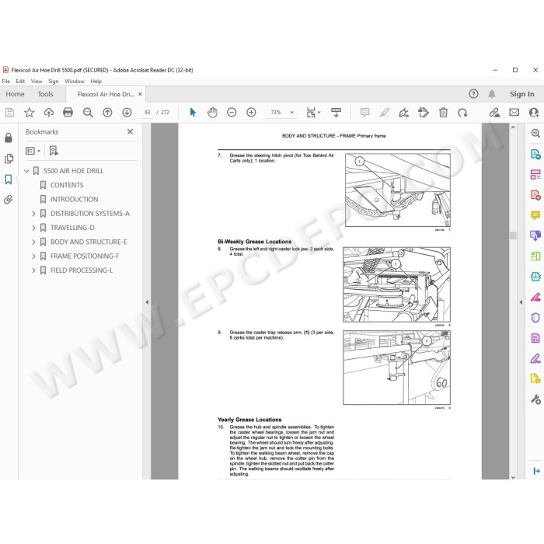Go to previous page arrow

[107, 113]
